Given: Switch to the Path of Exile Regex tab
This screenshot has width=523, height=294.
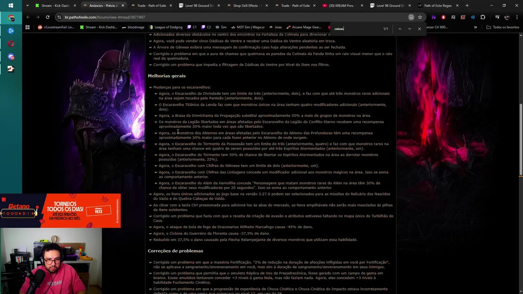Looking at the screenshot, I should (x=439, y=6).
